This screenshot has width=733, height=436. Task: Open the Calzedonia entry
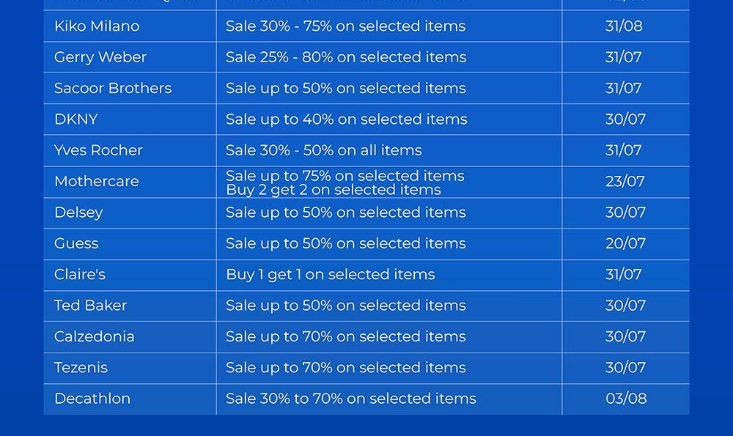click(x=95, y=337)
